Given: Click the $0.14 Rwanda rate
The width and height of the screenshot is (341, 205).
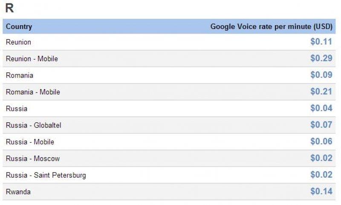Looking at the screenshot, I should coord(321,191).
